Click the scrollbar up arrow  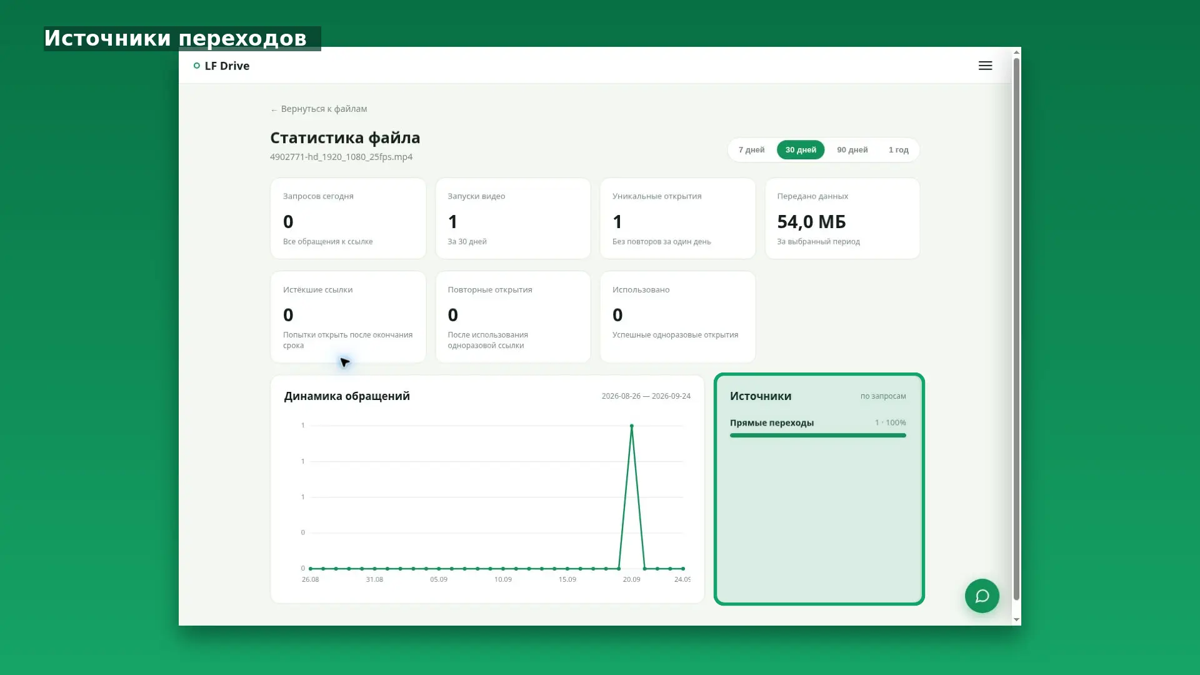[1016, 52]
